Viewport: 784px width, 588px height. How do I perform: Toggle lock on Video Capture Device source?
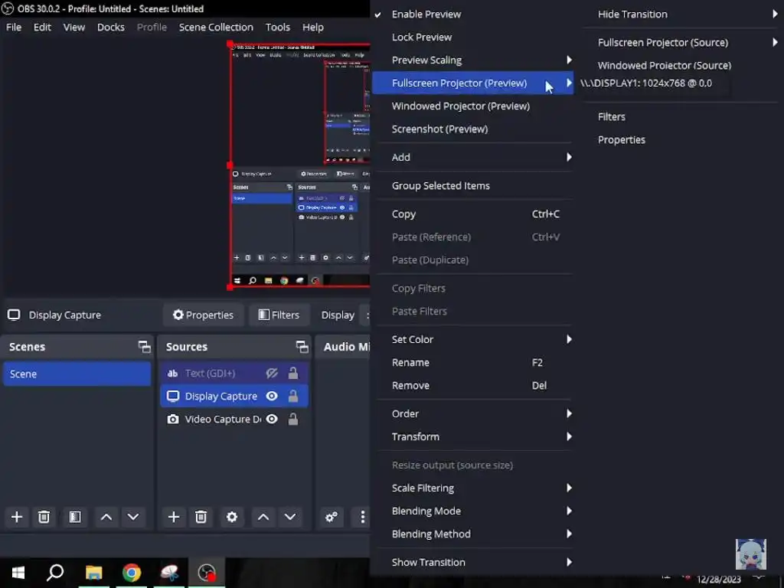(293, 419)
